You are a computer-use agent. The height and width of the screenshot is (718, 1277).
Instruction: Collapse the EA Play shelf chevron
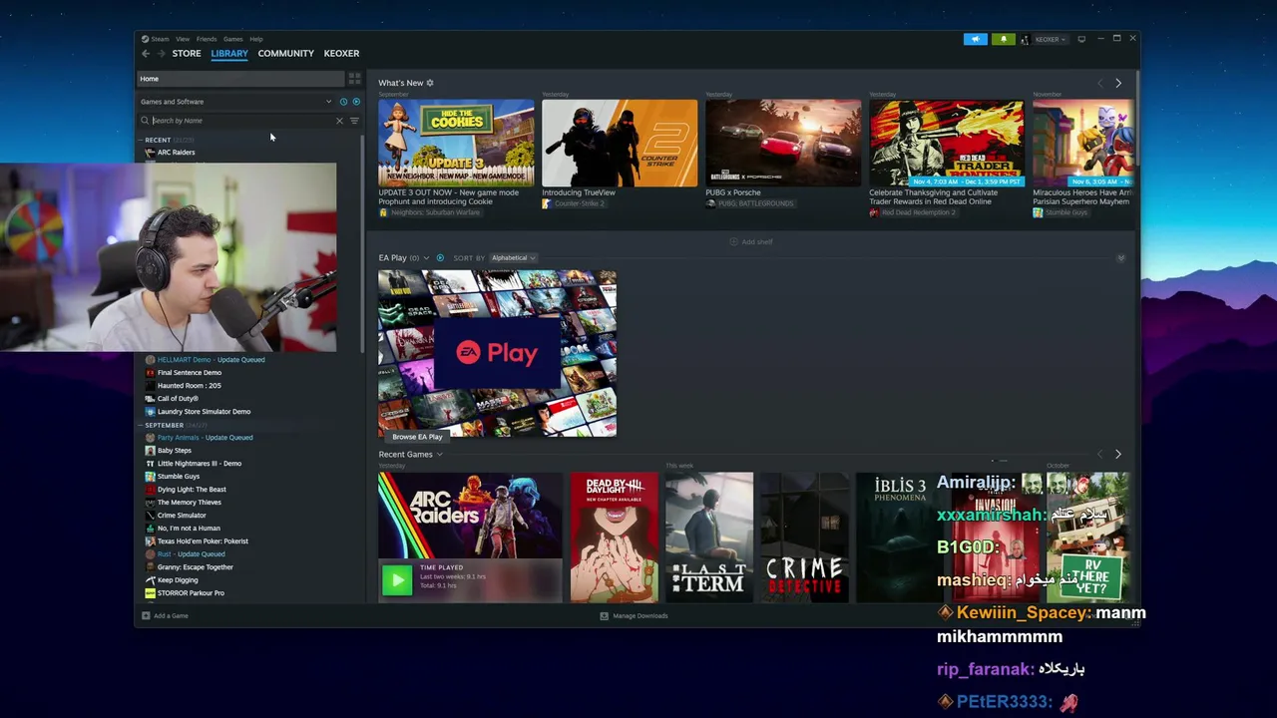click(1120, 258)
